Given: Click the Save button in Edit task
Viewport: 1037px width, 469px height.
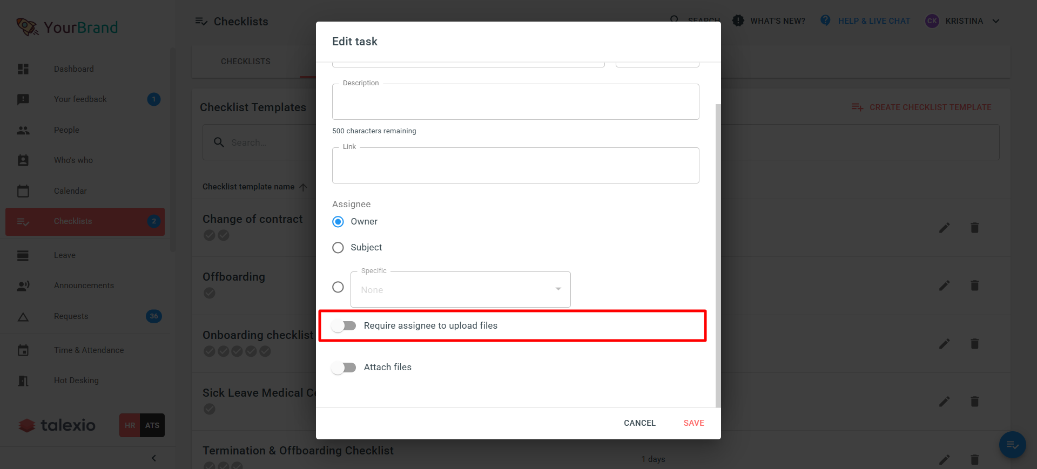Looking at the screenshot, I should coord(693,423).
